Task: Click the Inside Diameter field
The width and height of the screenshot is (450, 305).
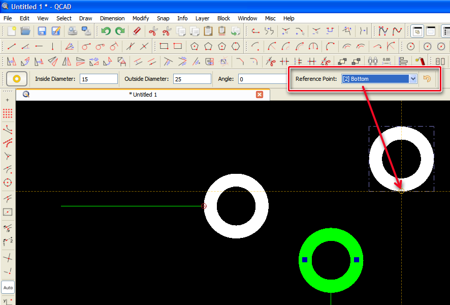Action: (99, 79)
